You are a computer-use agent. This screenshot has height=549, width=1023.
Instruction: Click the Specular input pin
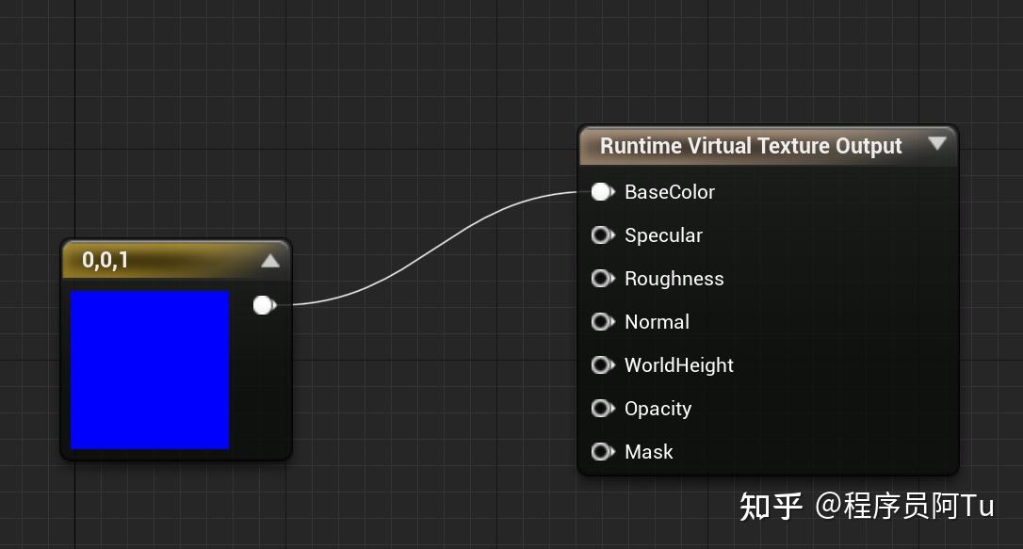tap(603, 235)
